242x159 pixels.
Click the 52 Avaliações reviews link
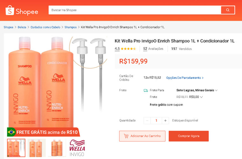tap(153, 49)
